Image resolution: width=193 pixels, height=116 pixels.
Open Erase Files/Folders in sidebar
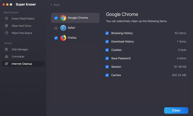(23, 19)
